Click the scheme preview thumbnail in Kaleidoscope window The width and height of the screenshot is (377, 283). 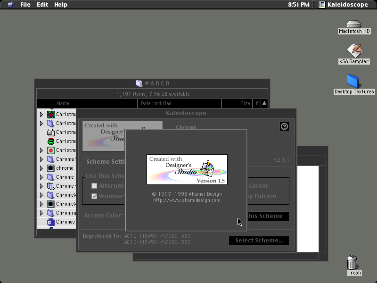pos(104,136)
